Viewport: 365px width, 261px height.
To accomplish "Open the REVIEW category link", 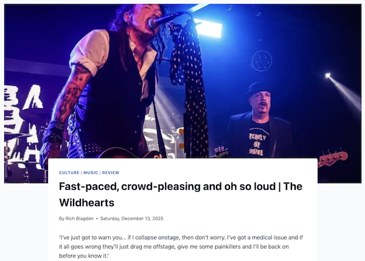I will point(111,173).
